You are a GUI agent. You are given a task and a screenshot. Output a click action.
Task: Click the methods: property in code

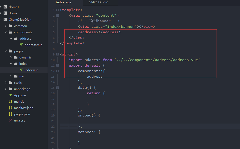[87, 132]
